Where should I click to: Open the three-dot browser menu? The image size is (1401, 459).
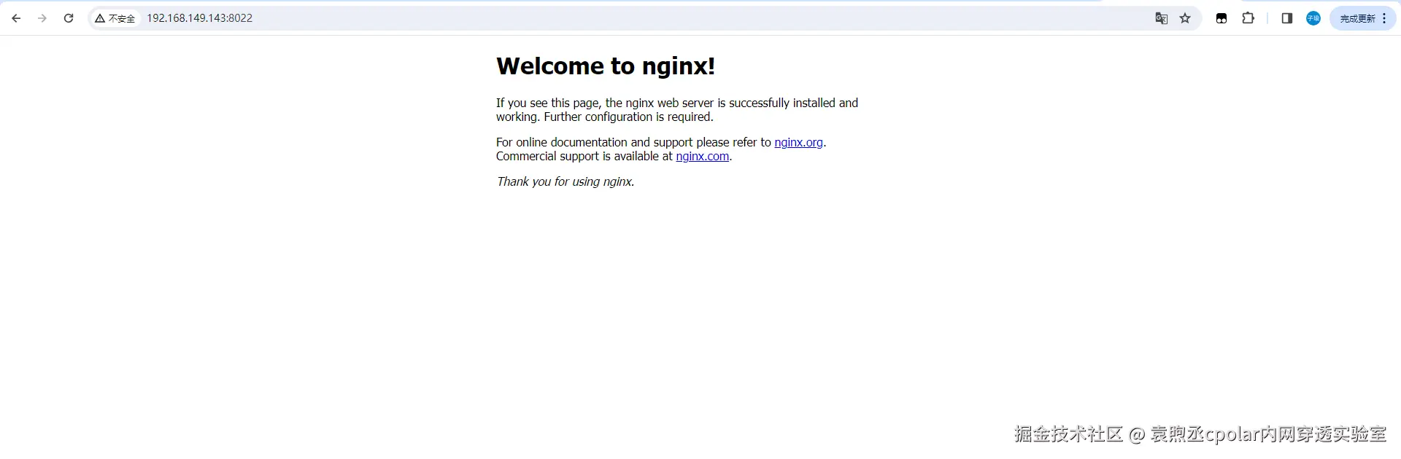(x=1384, y=18)
